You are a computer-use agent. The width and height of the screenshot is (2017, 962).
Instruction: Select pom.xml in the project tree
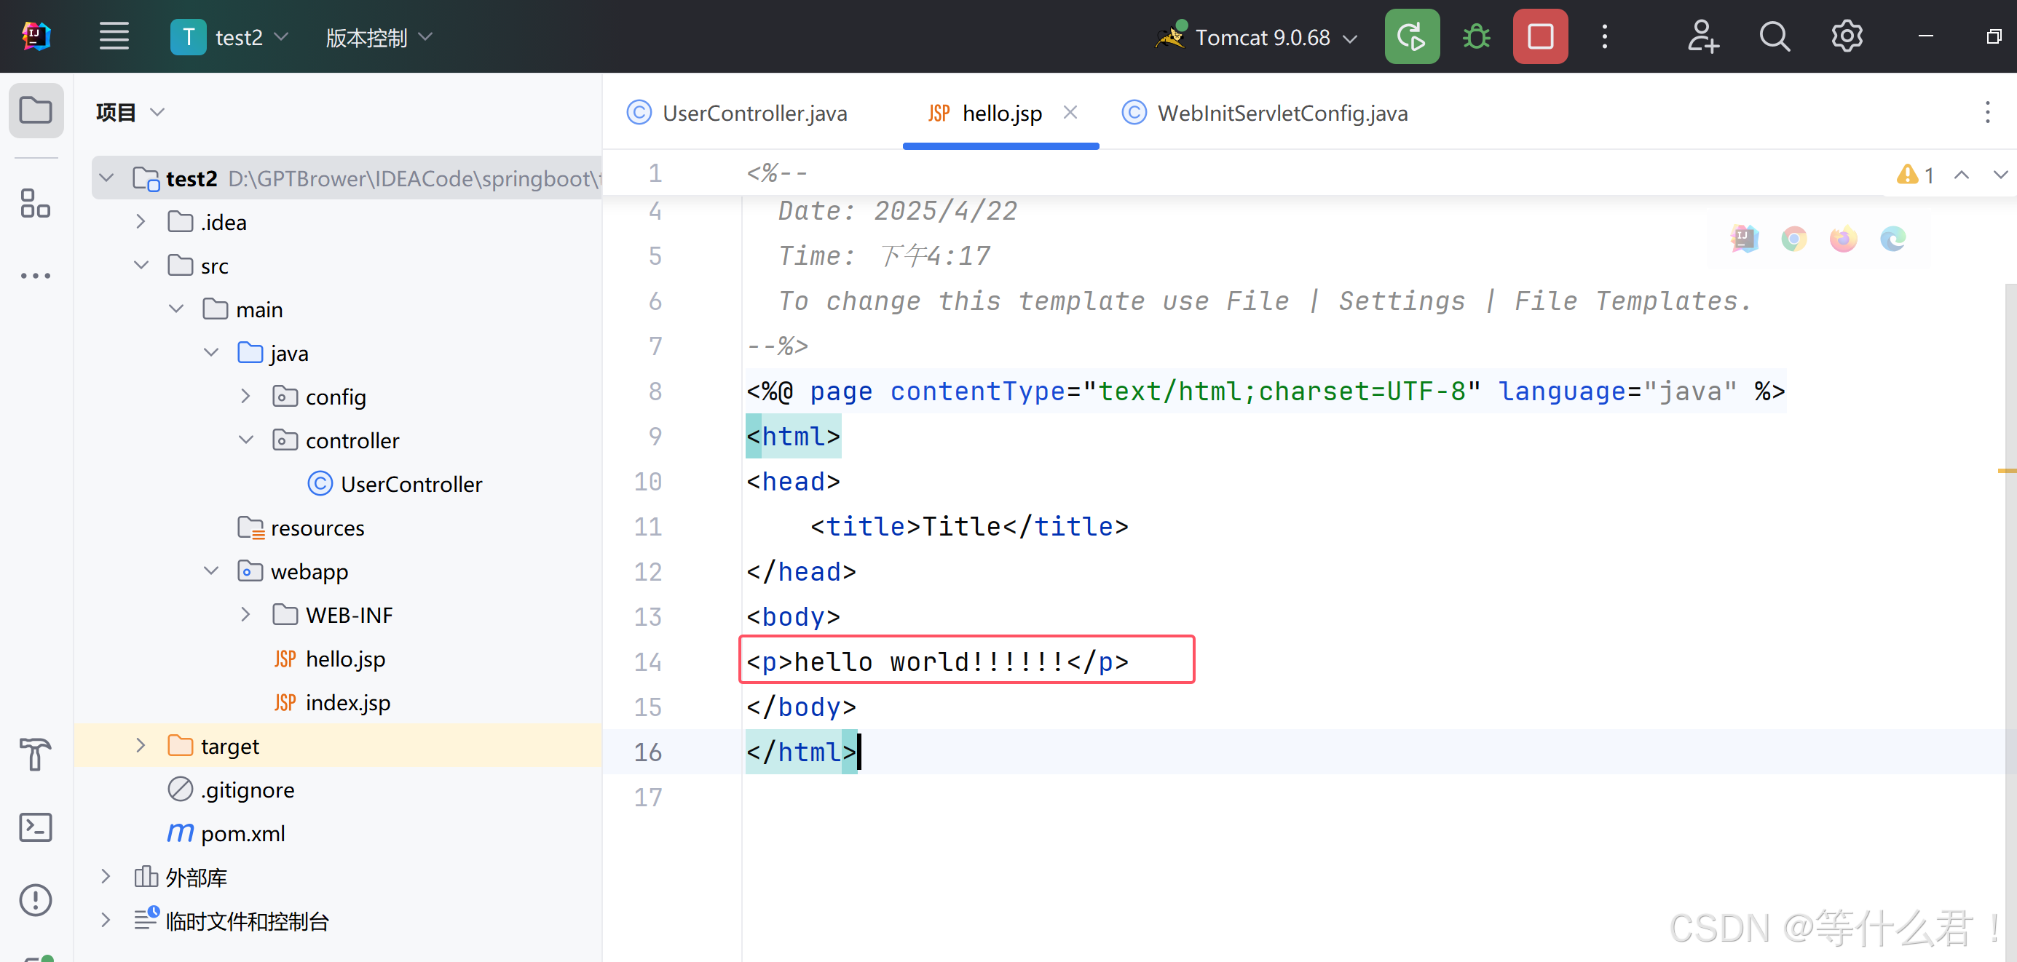tap(242, 834)
